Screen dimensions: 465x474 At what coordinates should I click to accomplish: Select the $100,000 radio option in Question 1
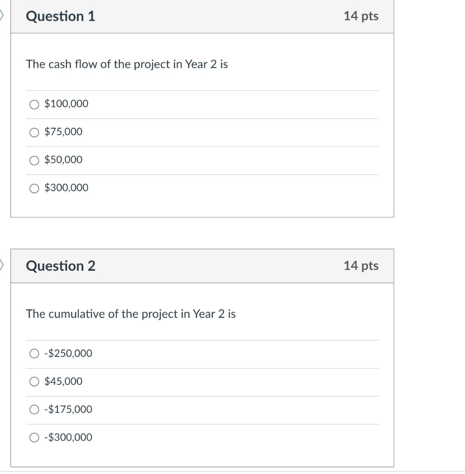[33, 104]
